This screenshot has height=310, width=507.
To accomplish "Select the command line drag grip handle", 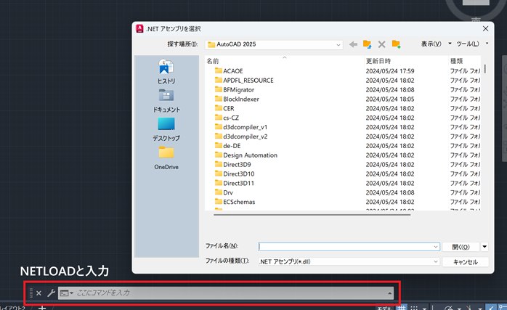I will coord(31,293).
